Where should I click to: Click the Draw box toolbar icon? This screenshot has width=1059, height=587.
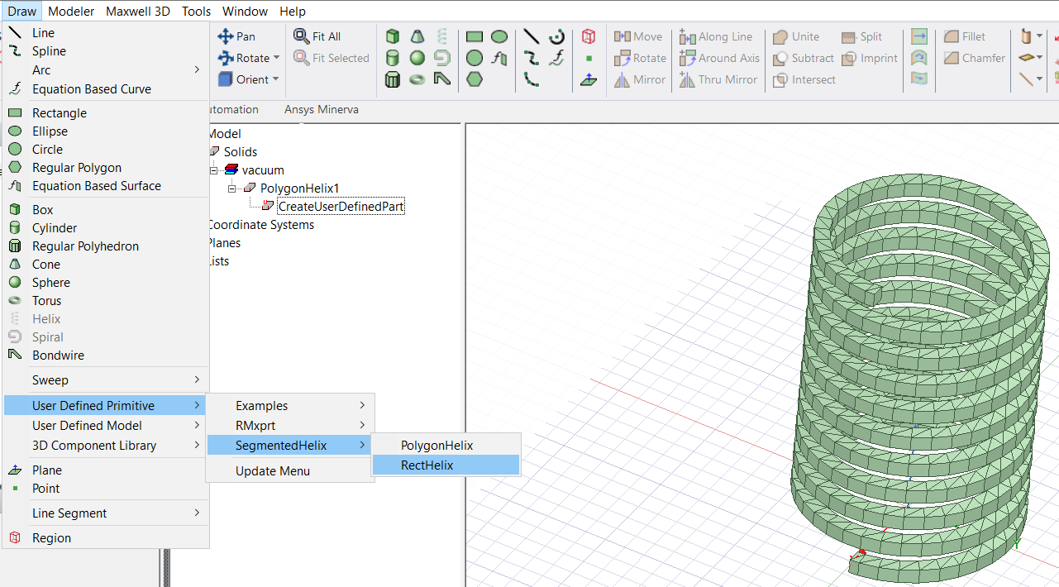[x=393, y=36]
